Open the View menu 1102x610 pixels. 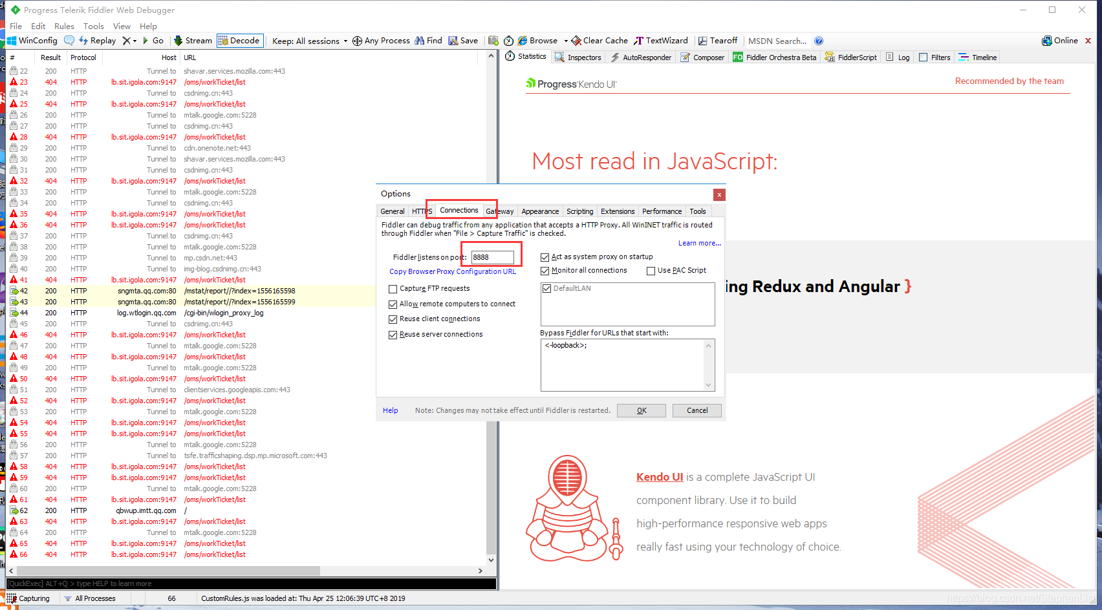(x=122, y=26)
